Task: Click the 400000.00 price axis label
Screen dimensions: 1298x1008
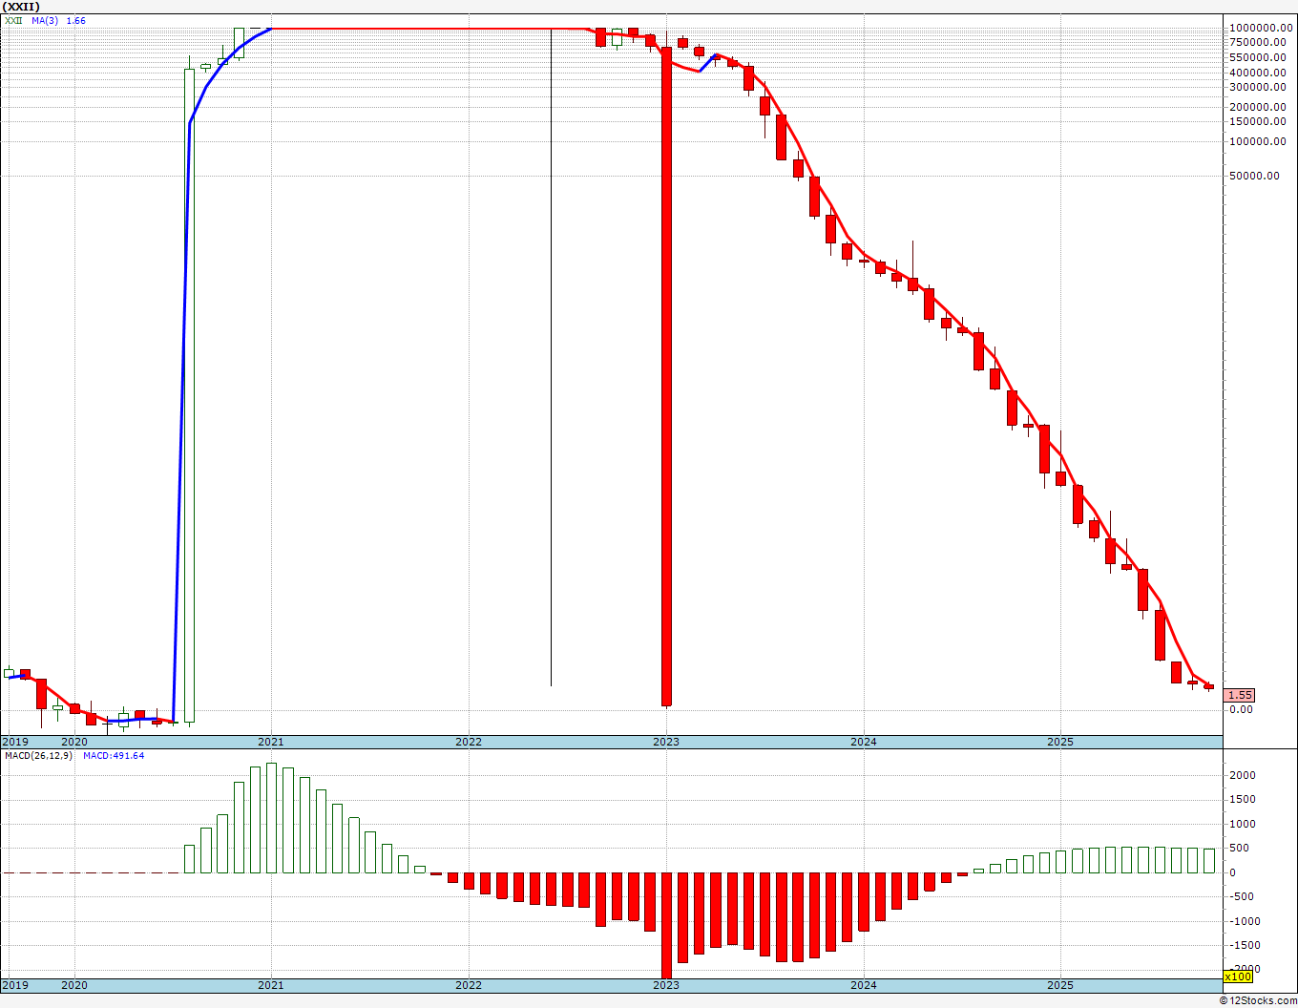Action: coord(1256,73)
